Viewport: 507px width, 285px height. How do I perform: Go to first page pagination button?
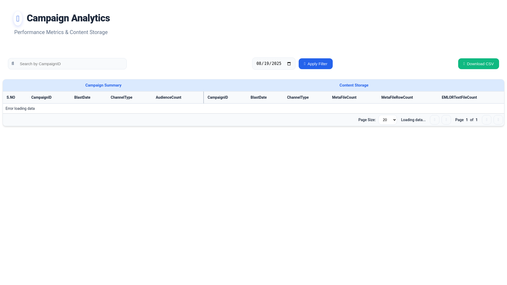coord(435,120)
